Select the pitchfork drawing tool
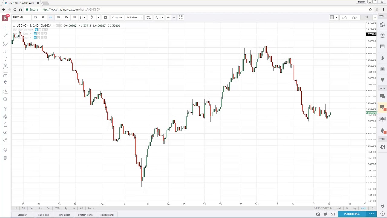 [5, 44]
